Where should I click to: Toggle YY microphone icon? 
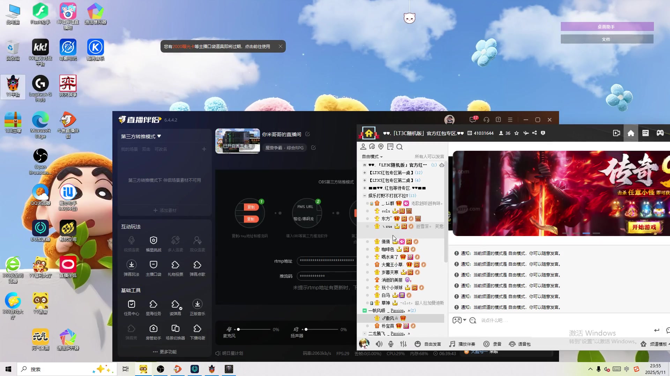pos(391,344)
